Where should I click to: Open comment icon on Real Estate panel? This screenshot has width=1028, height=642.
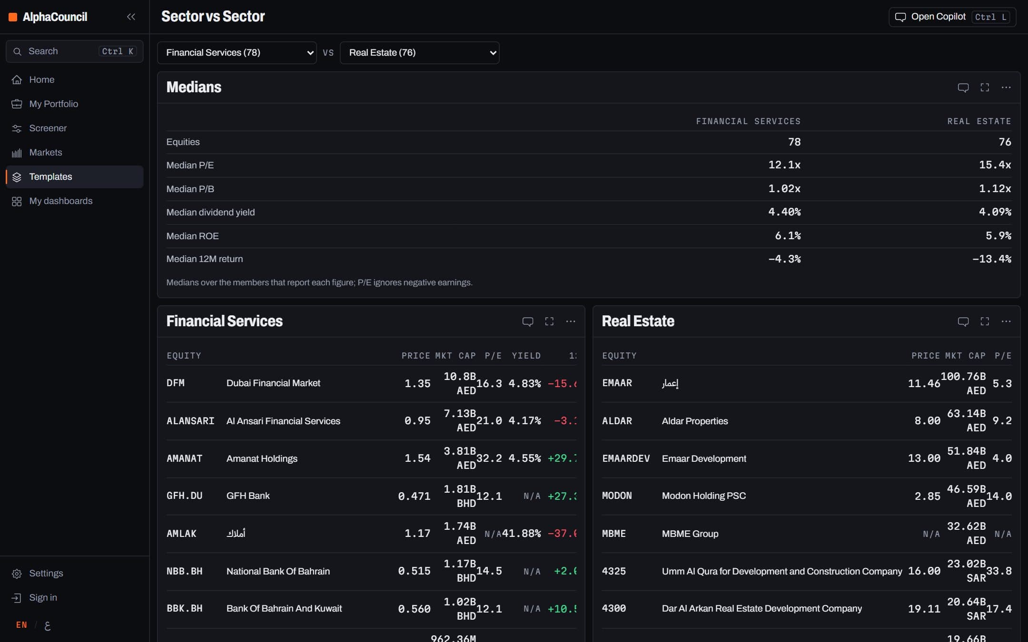click(x=963, y=321)
